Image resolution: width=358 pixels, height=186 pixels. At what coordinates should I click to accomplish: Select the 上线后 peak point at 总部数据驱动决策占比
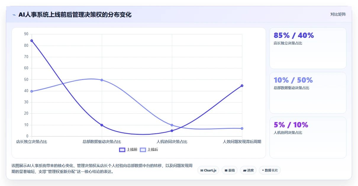102,80
